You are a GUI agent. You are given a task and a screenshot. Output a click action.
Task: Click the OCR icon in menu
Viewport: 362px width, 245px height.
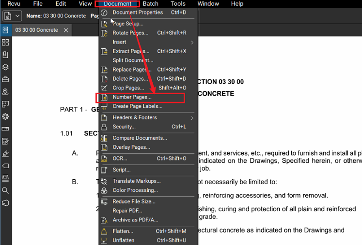104,159
